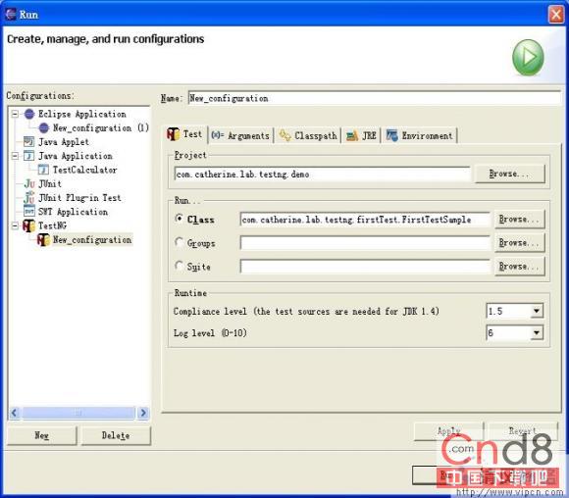Click the JUnit icon

click(x=29, y=183)
